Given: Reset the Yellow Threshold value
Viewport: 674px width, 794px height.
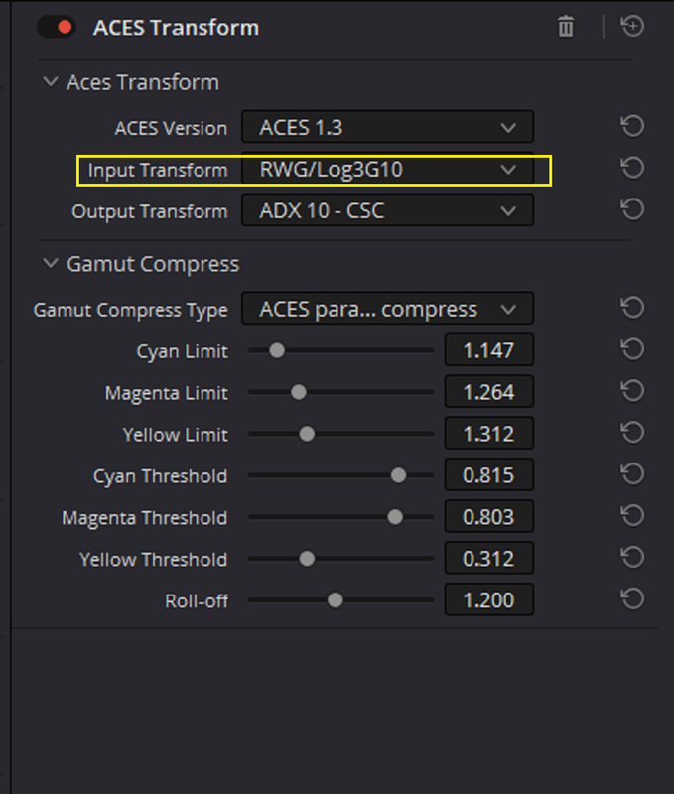Looking at the screenshot, I should click(x=632, y=558).
